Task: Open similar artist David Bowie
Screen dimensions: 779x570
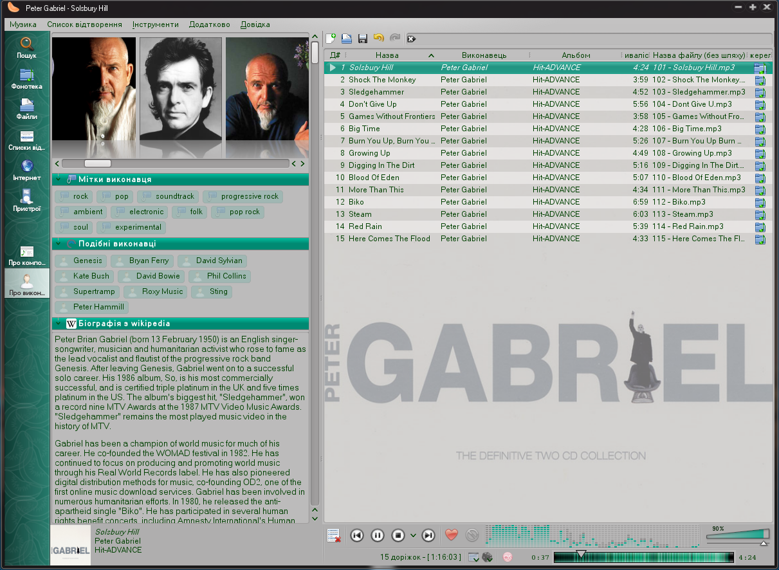Action: coord(152,276)
